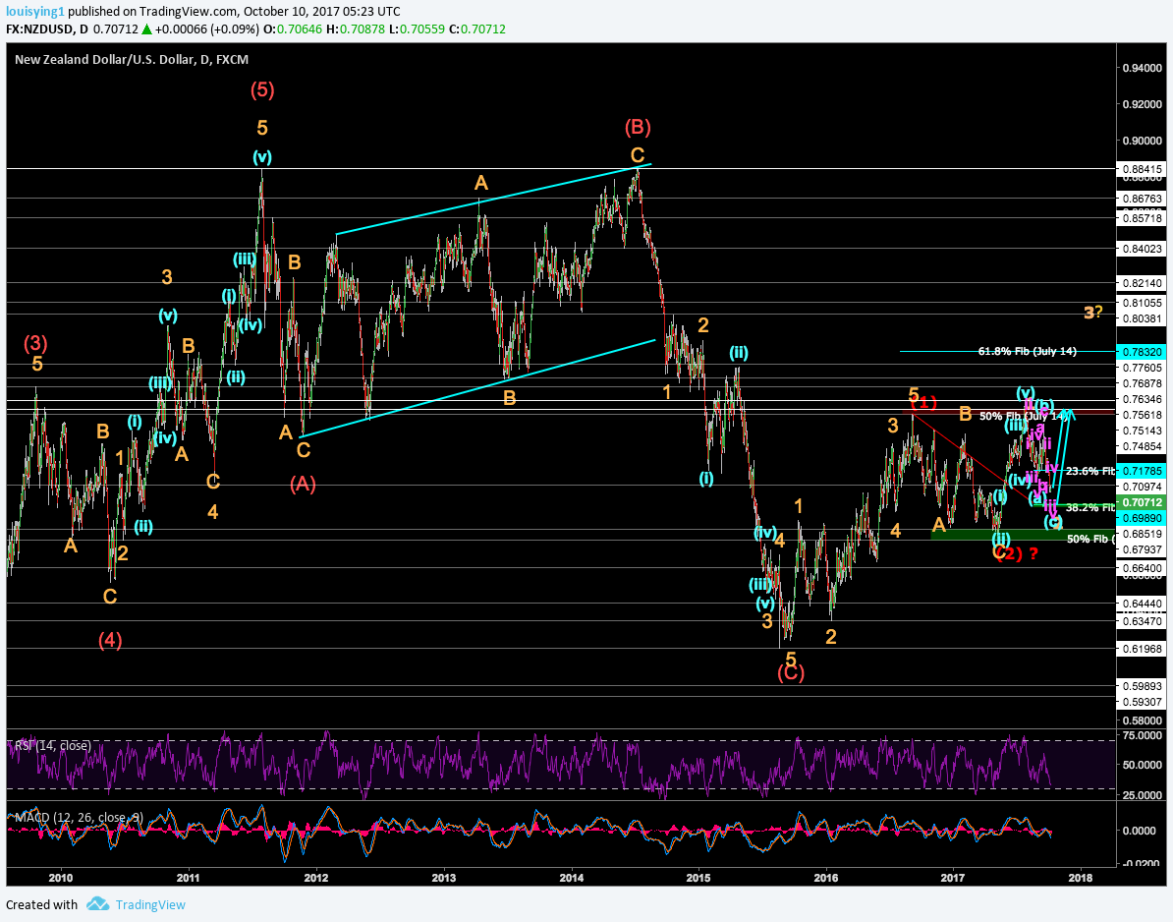Image resolution: width=1173 pixels, height=922 pixels.
Task: Click the 2016 label on time axis
Action: [x=826, y=877]
